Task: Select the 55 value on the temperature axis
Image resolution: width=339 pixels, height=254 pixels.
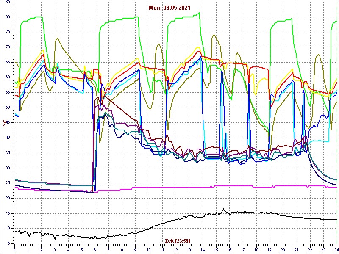Action: click(x=7, y=92)
